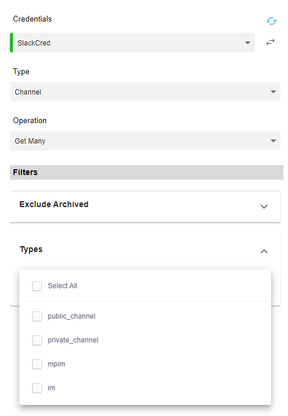Tick the im checkbox

pyautogui.click(x=37, y=388)
